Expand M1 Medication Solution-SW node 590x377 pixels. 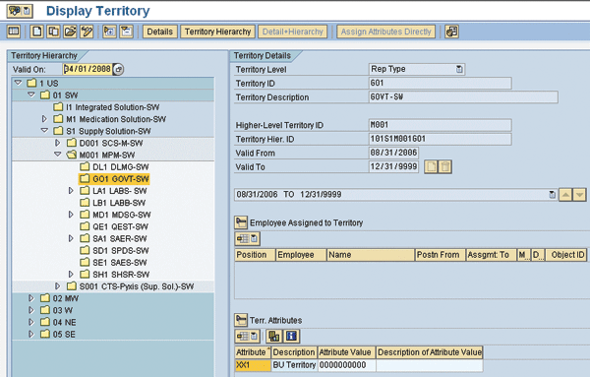click(x=45, y=119)
